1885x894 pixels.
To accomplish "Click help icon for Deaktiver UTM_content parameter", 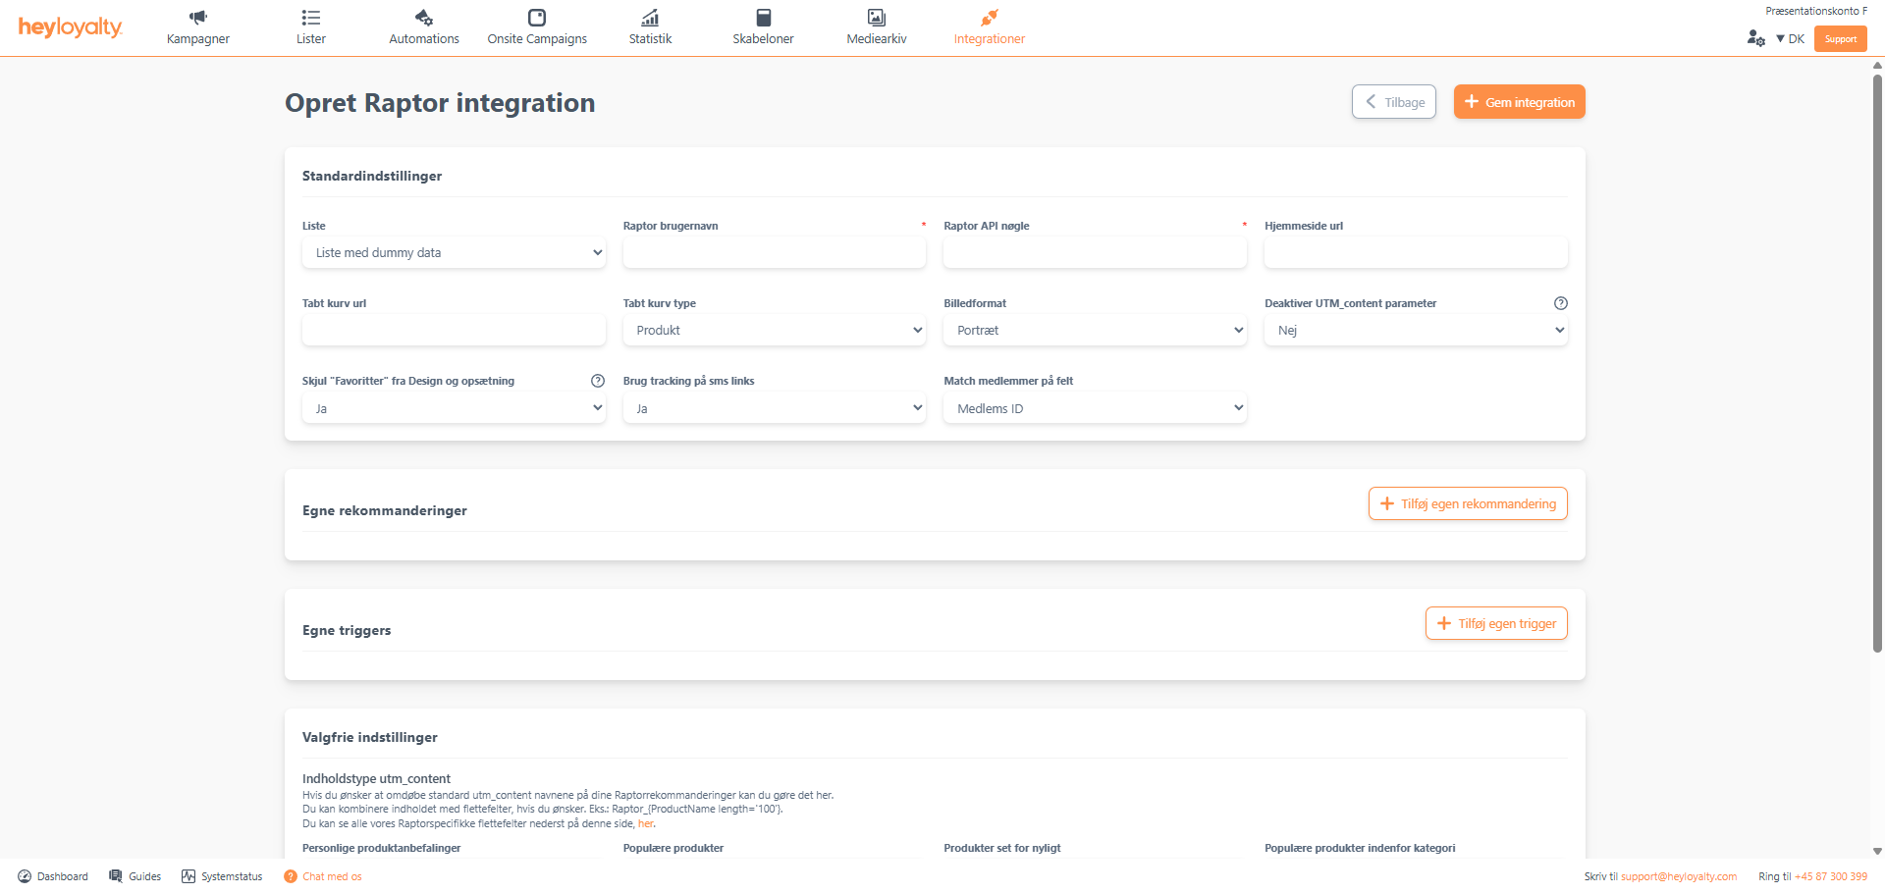I will 1560,303.
